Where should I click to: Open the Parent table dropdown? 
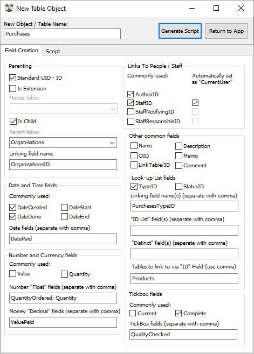(x=63, y=143)
